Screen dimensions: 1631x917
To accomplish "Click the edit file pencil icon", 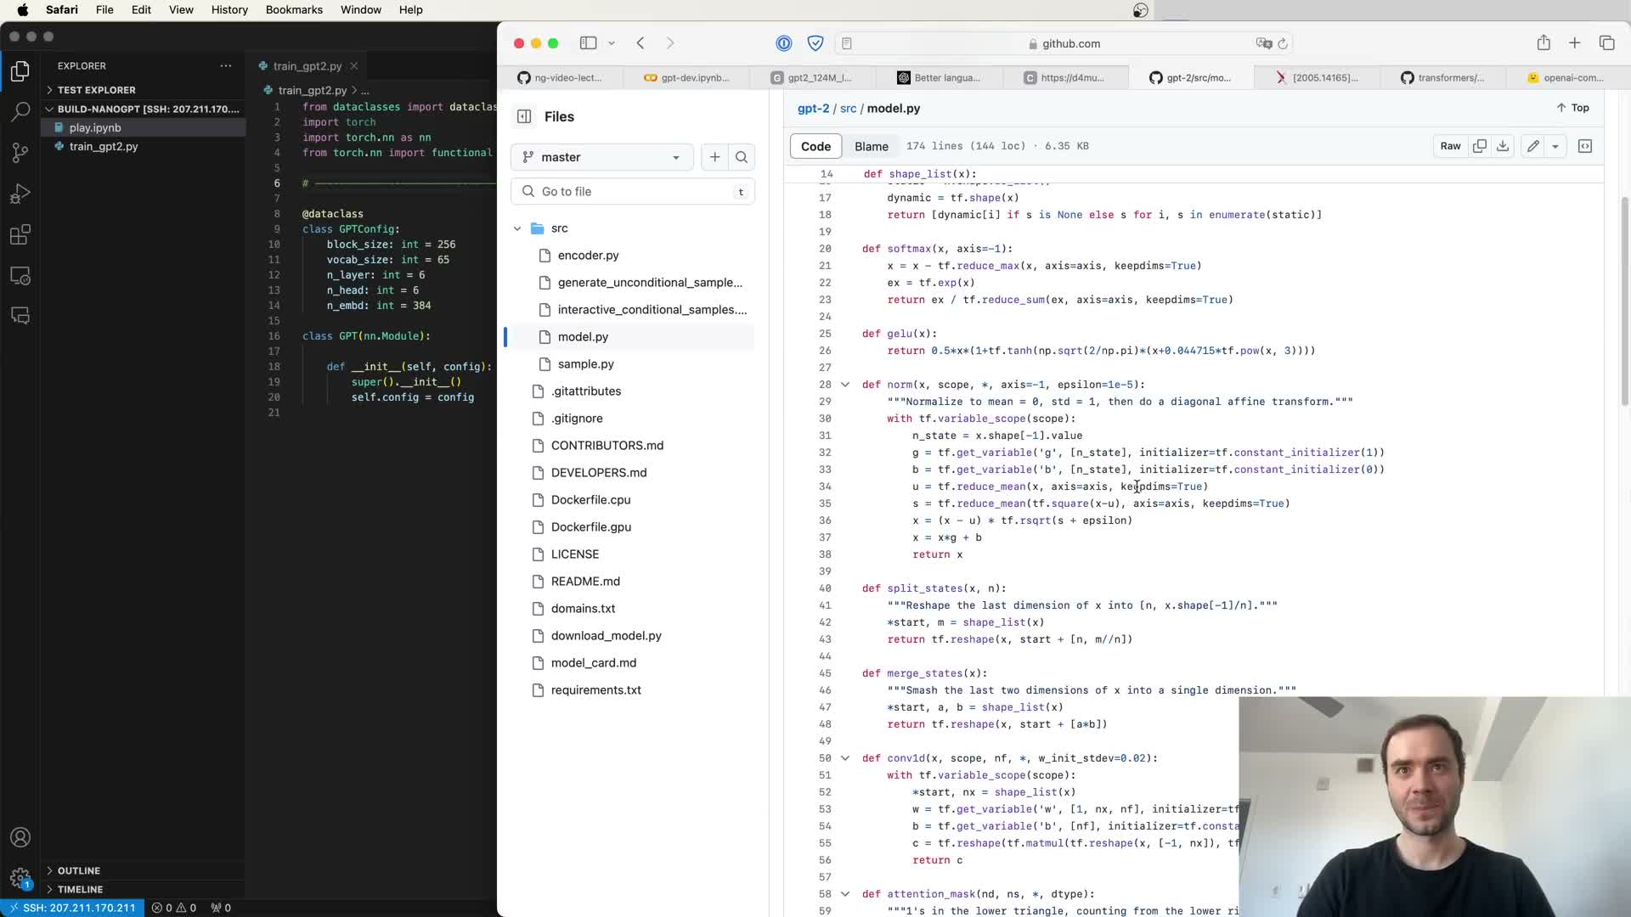I will point(1533,146).
